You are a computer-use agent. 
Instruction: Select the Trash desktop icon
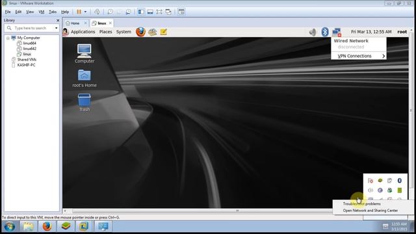click(x=84, y=103)
